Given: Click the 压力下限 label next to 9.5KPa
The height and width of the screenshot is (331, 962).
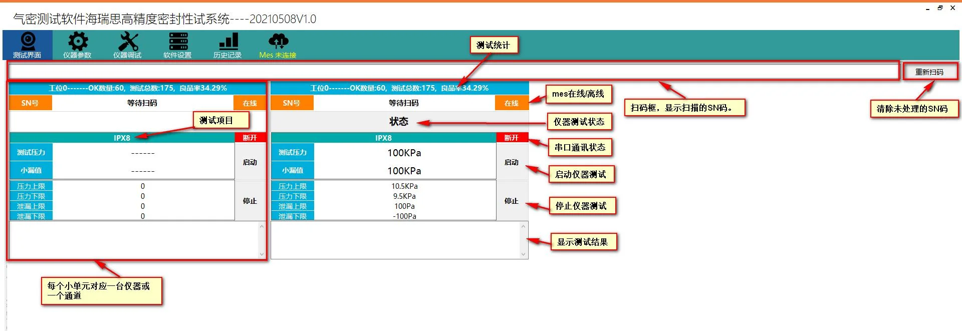Looking at the screenshot, I should click(293, 196).
